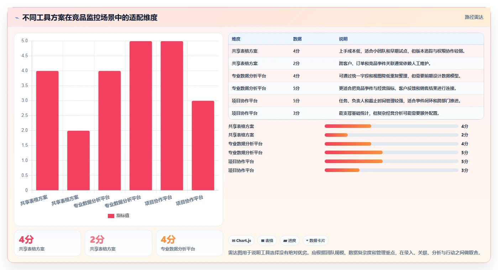
Task: Click the 专业数据分析平台 progress bar showing 5分
Action: click(x=392, y=152)
